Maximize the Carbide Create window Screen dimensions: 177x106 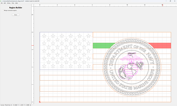click(x=170, y=1)
